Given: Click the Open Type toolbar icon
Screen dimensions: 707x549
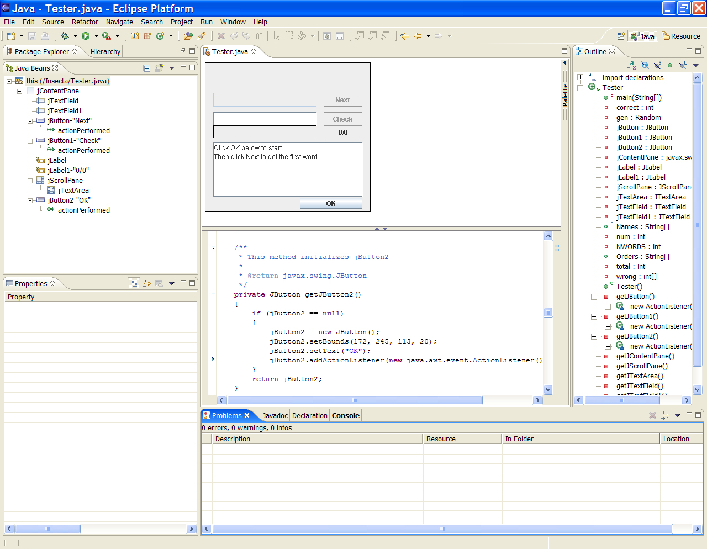Looking at the screenshot, I should coord(188,36).
